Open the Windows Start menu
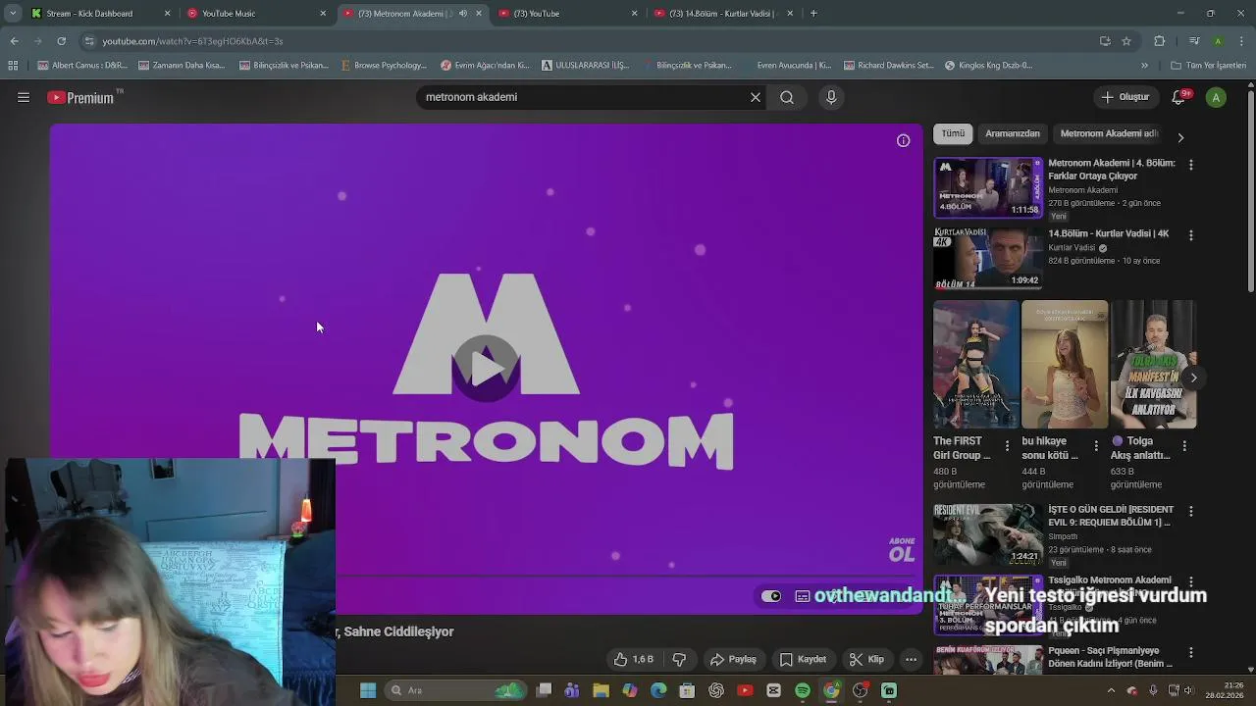1256x706 pixels. point(368,690)
